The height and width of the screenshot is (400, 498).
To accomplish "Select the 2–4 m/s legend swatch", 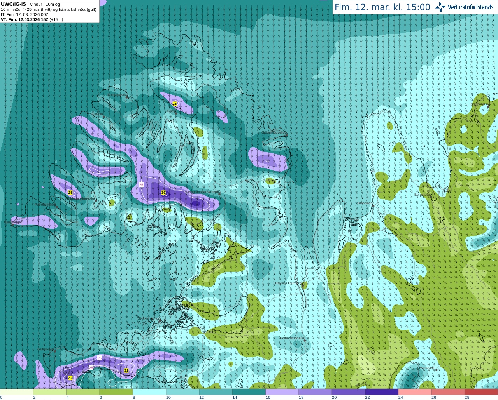I will tap(50, 392).
